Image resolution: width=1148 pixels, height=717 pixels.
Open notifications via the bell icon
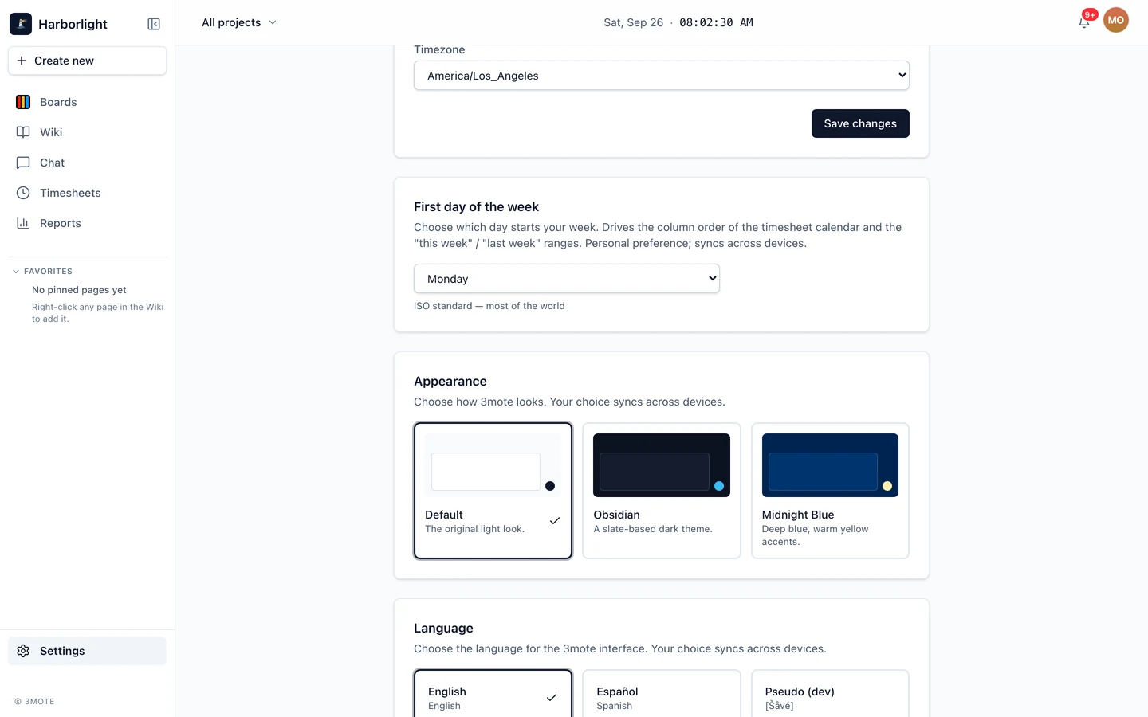coord(1084,22)
